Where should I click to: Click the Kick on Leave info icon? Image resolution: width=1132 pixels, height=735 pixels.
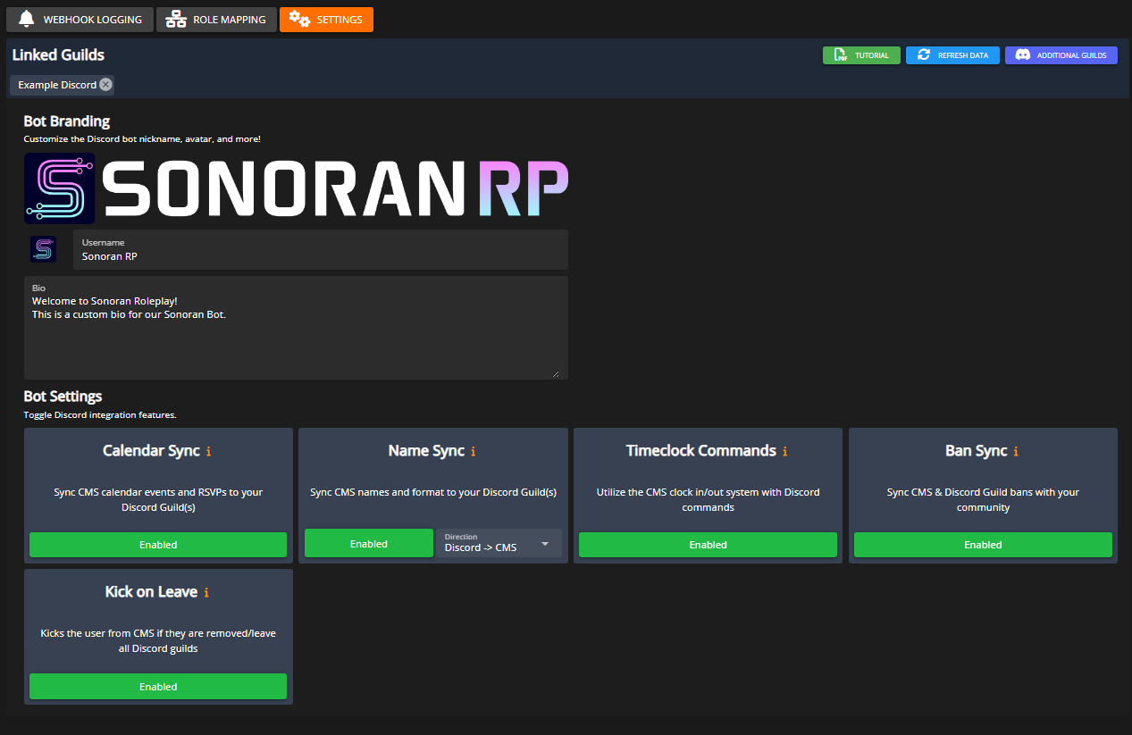click(206, 593)
